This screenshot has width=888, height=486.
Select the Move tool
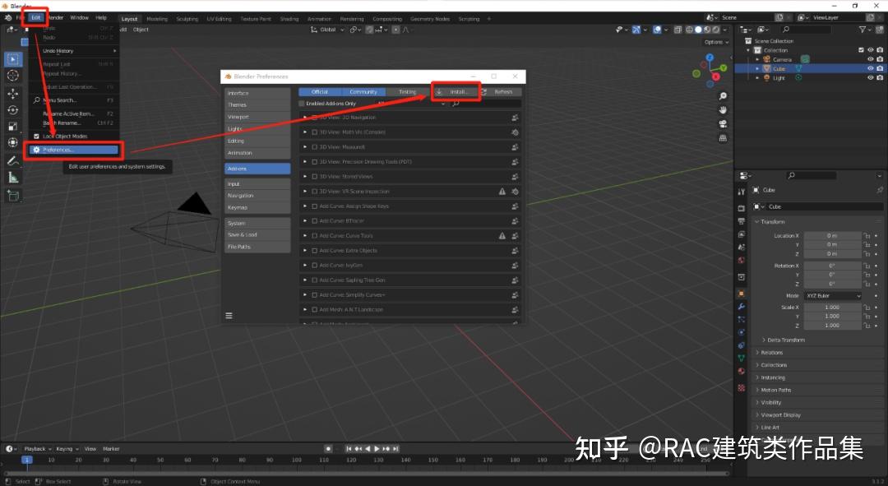(13, 93)
